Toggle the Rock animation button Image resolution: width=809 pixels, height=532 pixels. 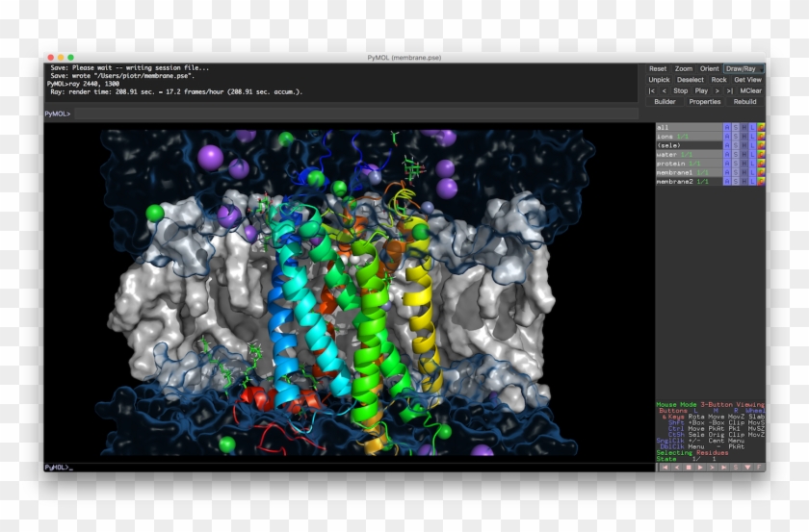tap(719, 80)
